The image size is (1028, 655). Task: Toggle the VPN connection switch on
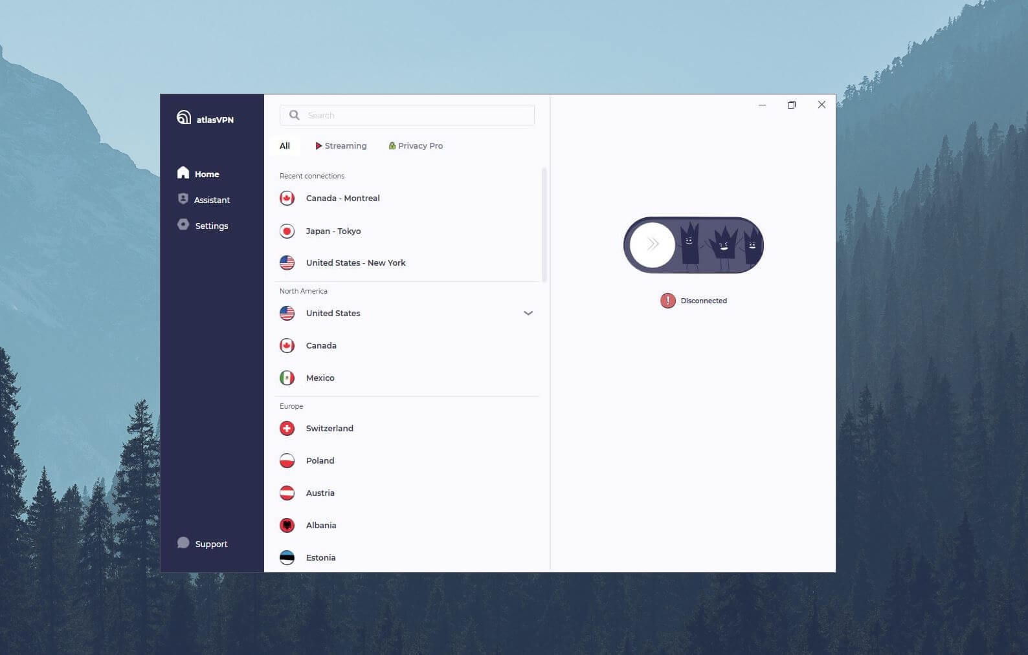(693, 245)
